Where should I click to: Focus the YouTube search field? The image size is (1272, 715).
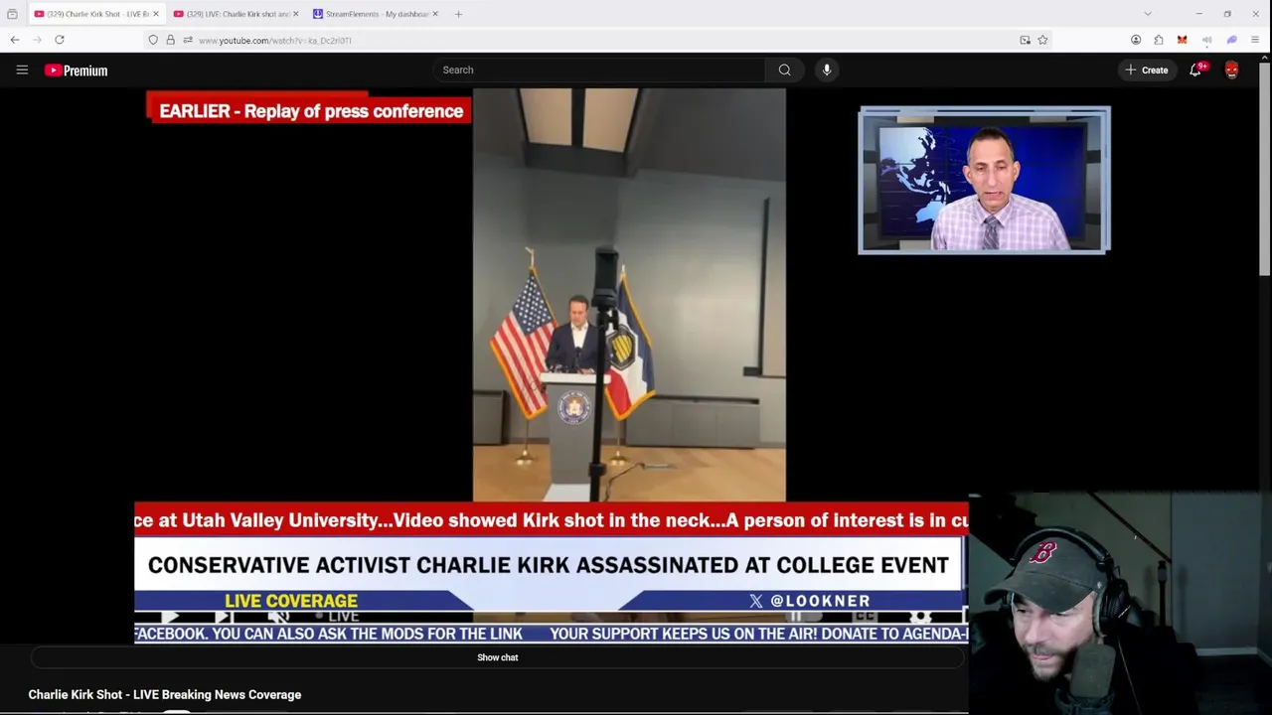(598, 70)
